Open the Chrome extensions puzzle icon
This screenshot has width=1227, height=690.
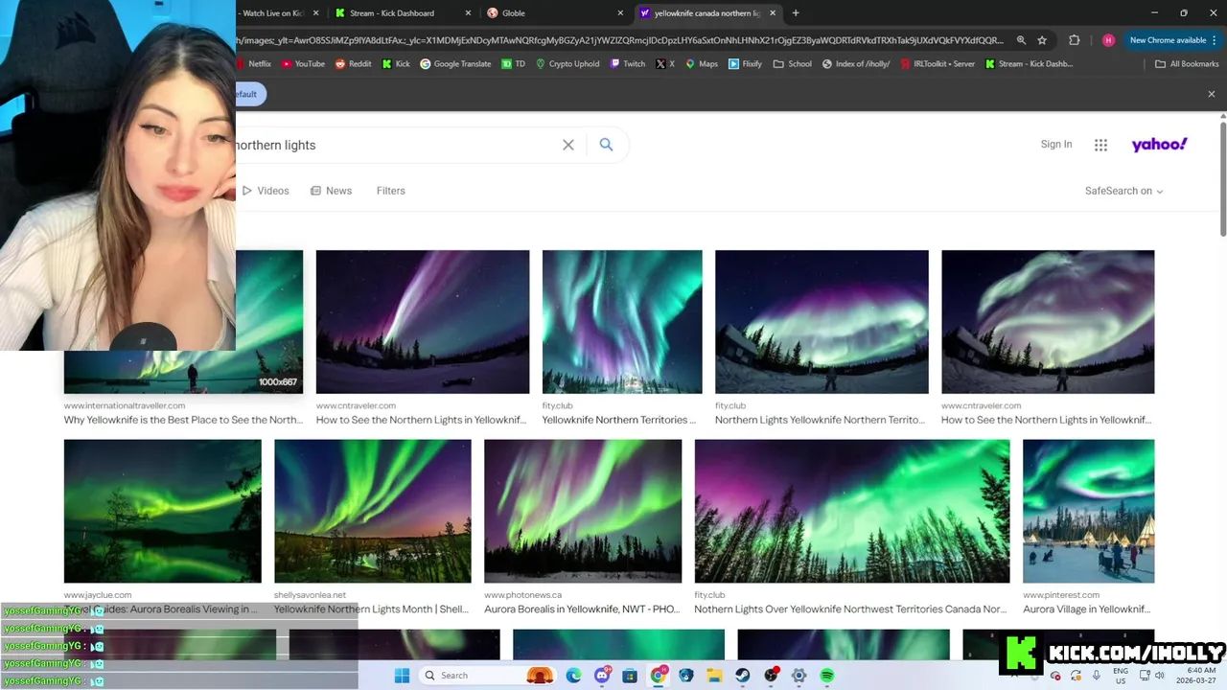[1074, 40]
